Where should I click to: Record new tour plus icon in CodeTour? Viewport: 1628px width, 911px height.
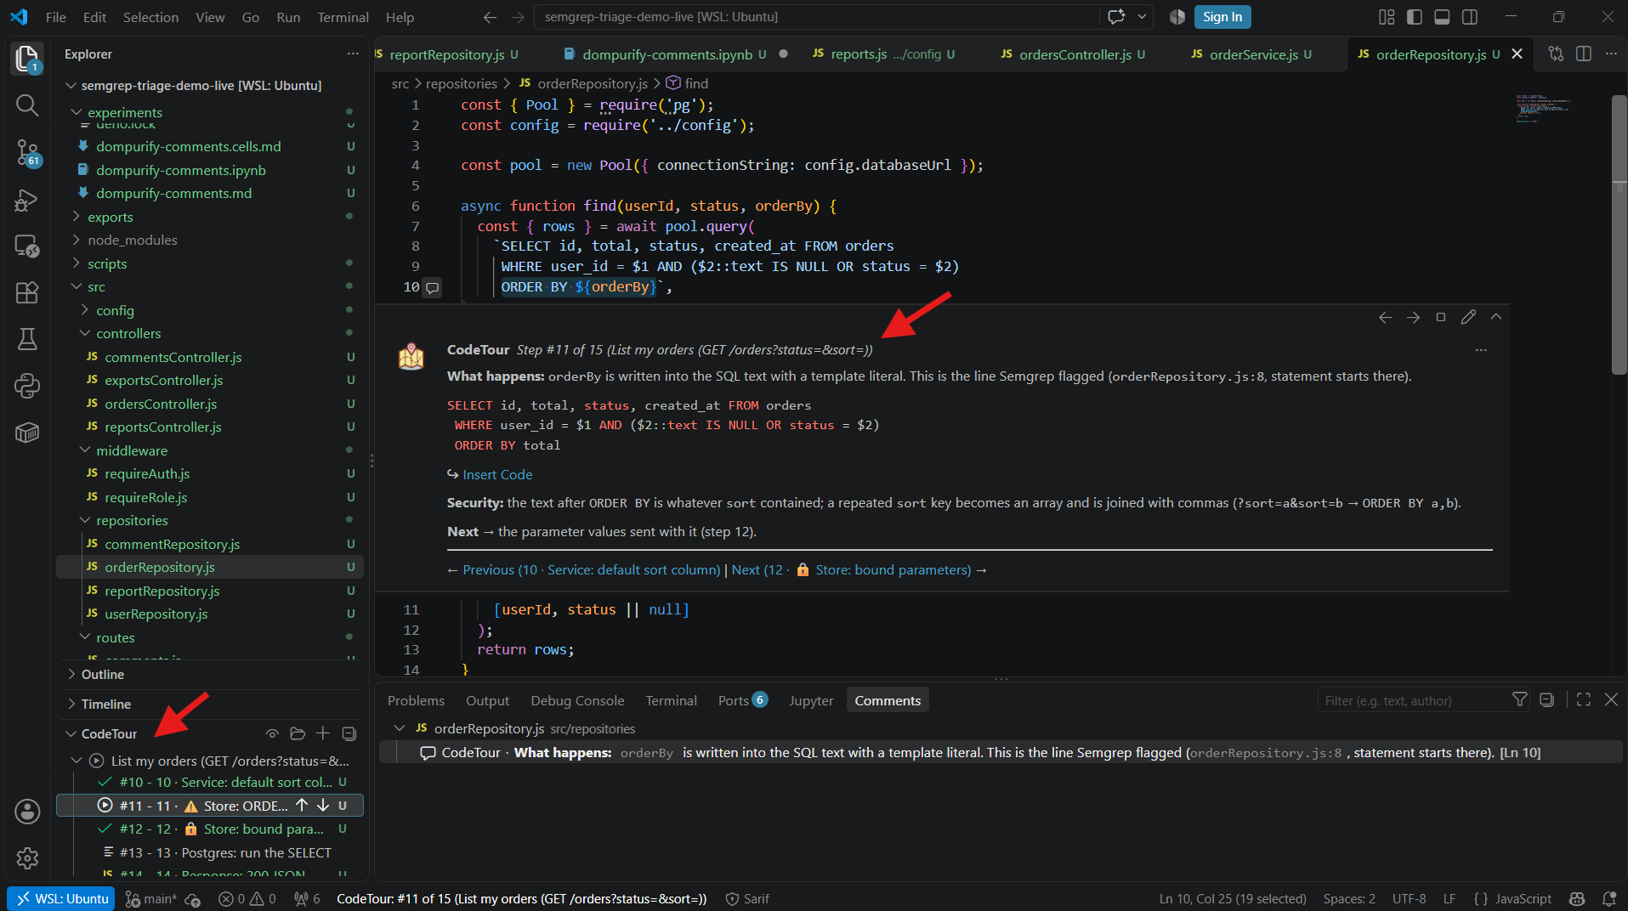coord(323,733)
